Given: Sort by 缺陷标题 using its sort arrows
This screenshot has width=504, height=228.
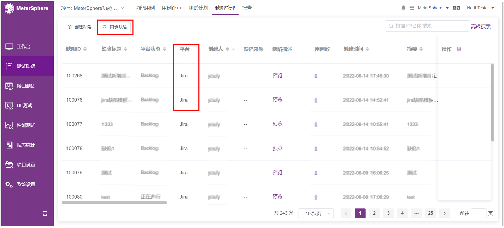Looking at the screenshot, I should point(125,49).
